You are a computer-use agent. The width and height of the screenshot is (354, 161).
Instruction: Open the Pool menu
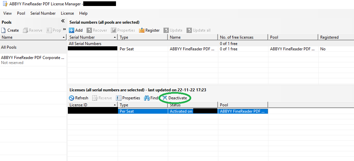coord(21,13)
